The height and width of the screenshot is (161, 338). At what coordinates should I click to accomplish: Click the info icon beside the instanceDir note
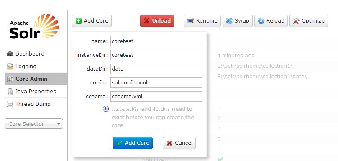click(x=106, y=109)
